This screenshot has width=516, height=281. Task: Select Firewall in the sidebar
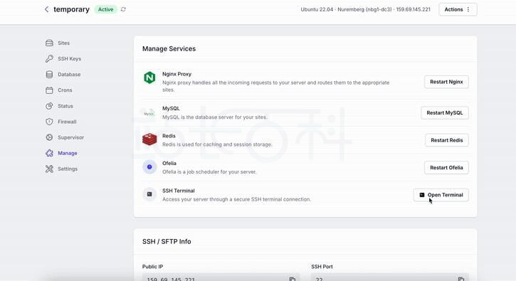[x=67, y=122]
